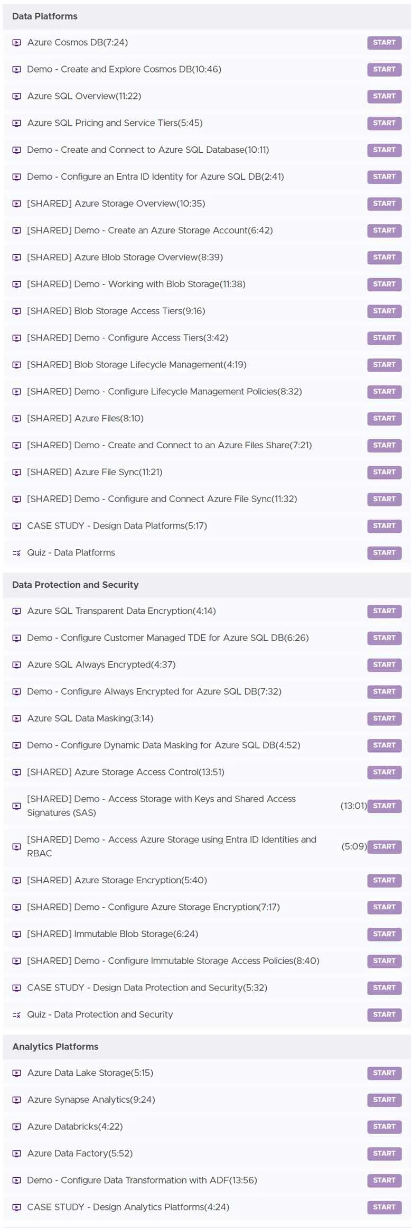Click video icon for Azure Data Lake Storage

pyautogui.click(x=17, y=1073)
